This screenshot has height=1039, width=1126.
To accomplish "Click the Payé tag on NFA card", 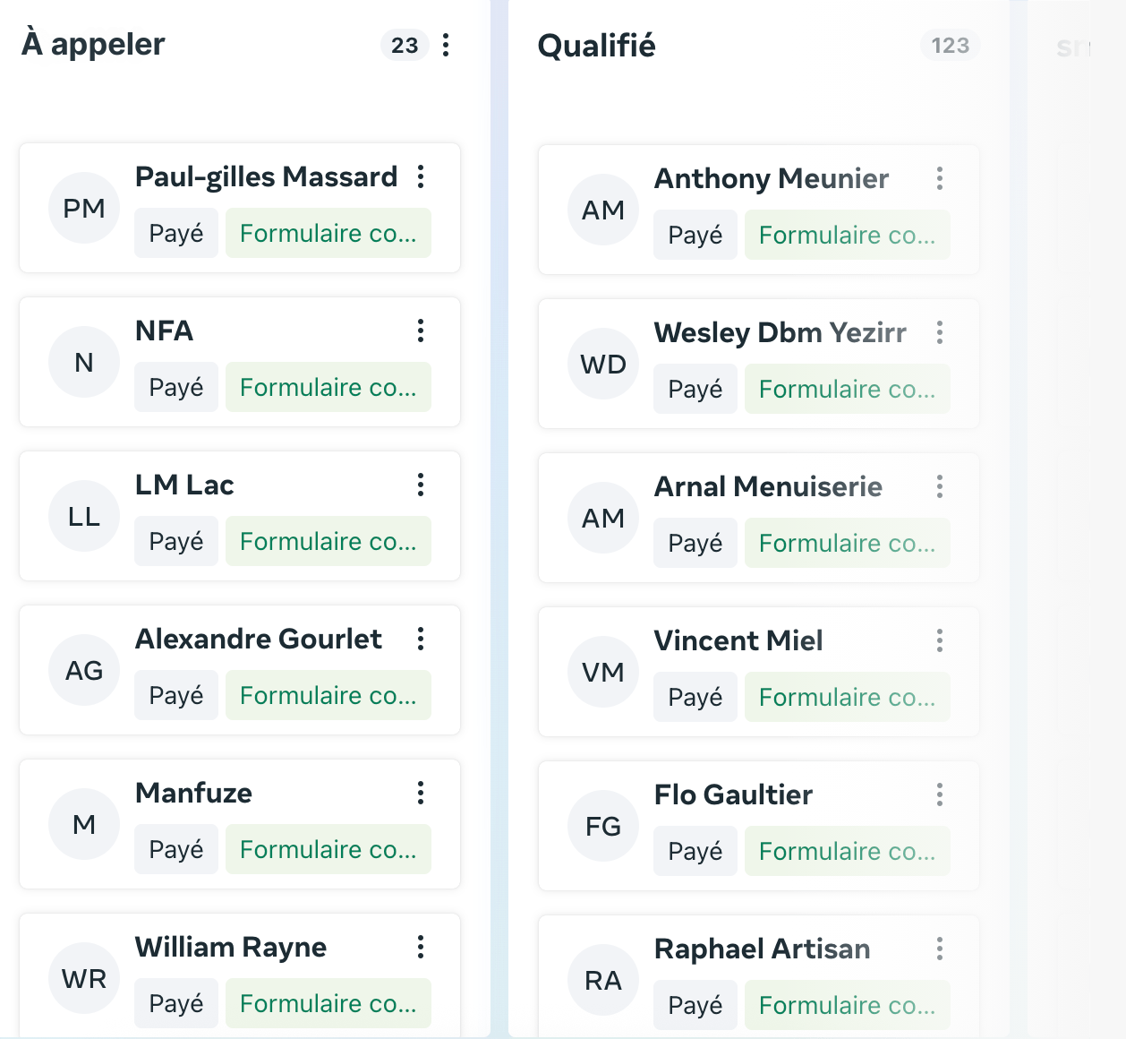I will (176, 388).
